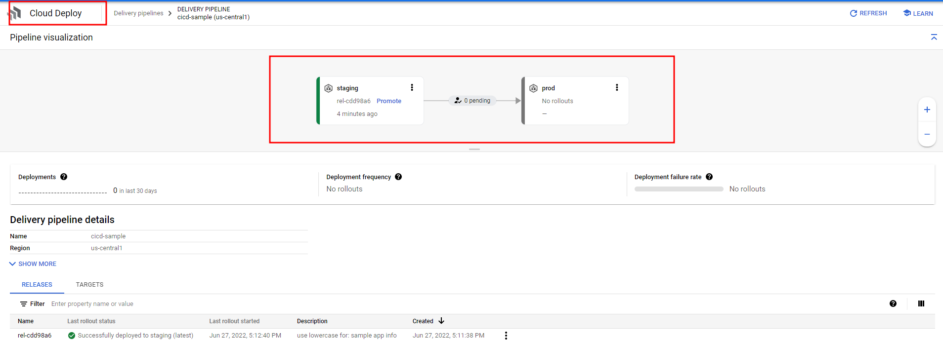
Task: Click 'Jun 27, 2022, 5:11:38 PM' cell
Action: click(x=448, y=336)
